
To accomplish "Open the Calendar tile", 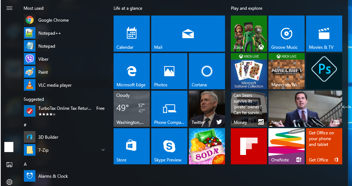I will coord(132,34).
